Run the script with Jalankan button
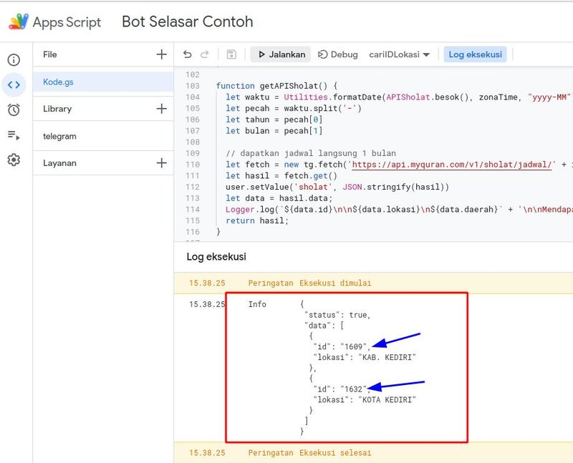 281,54
